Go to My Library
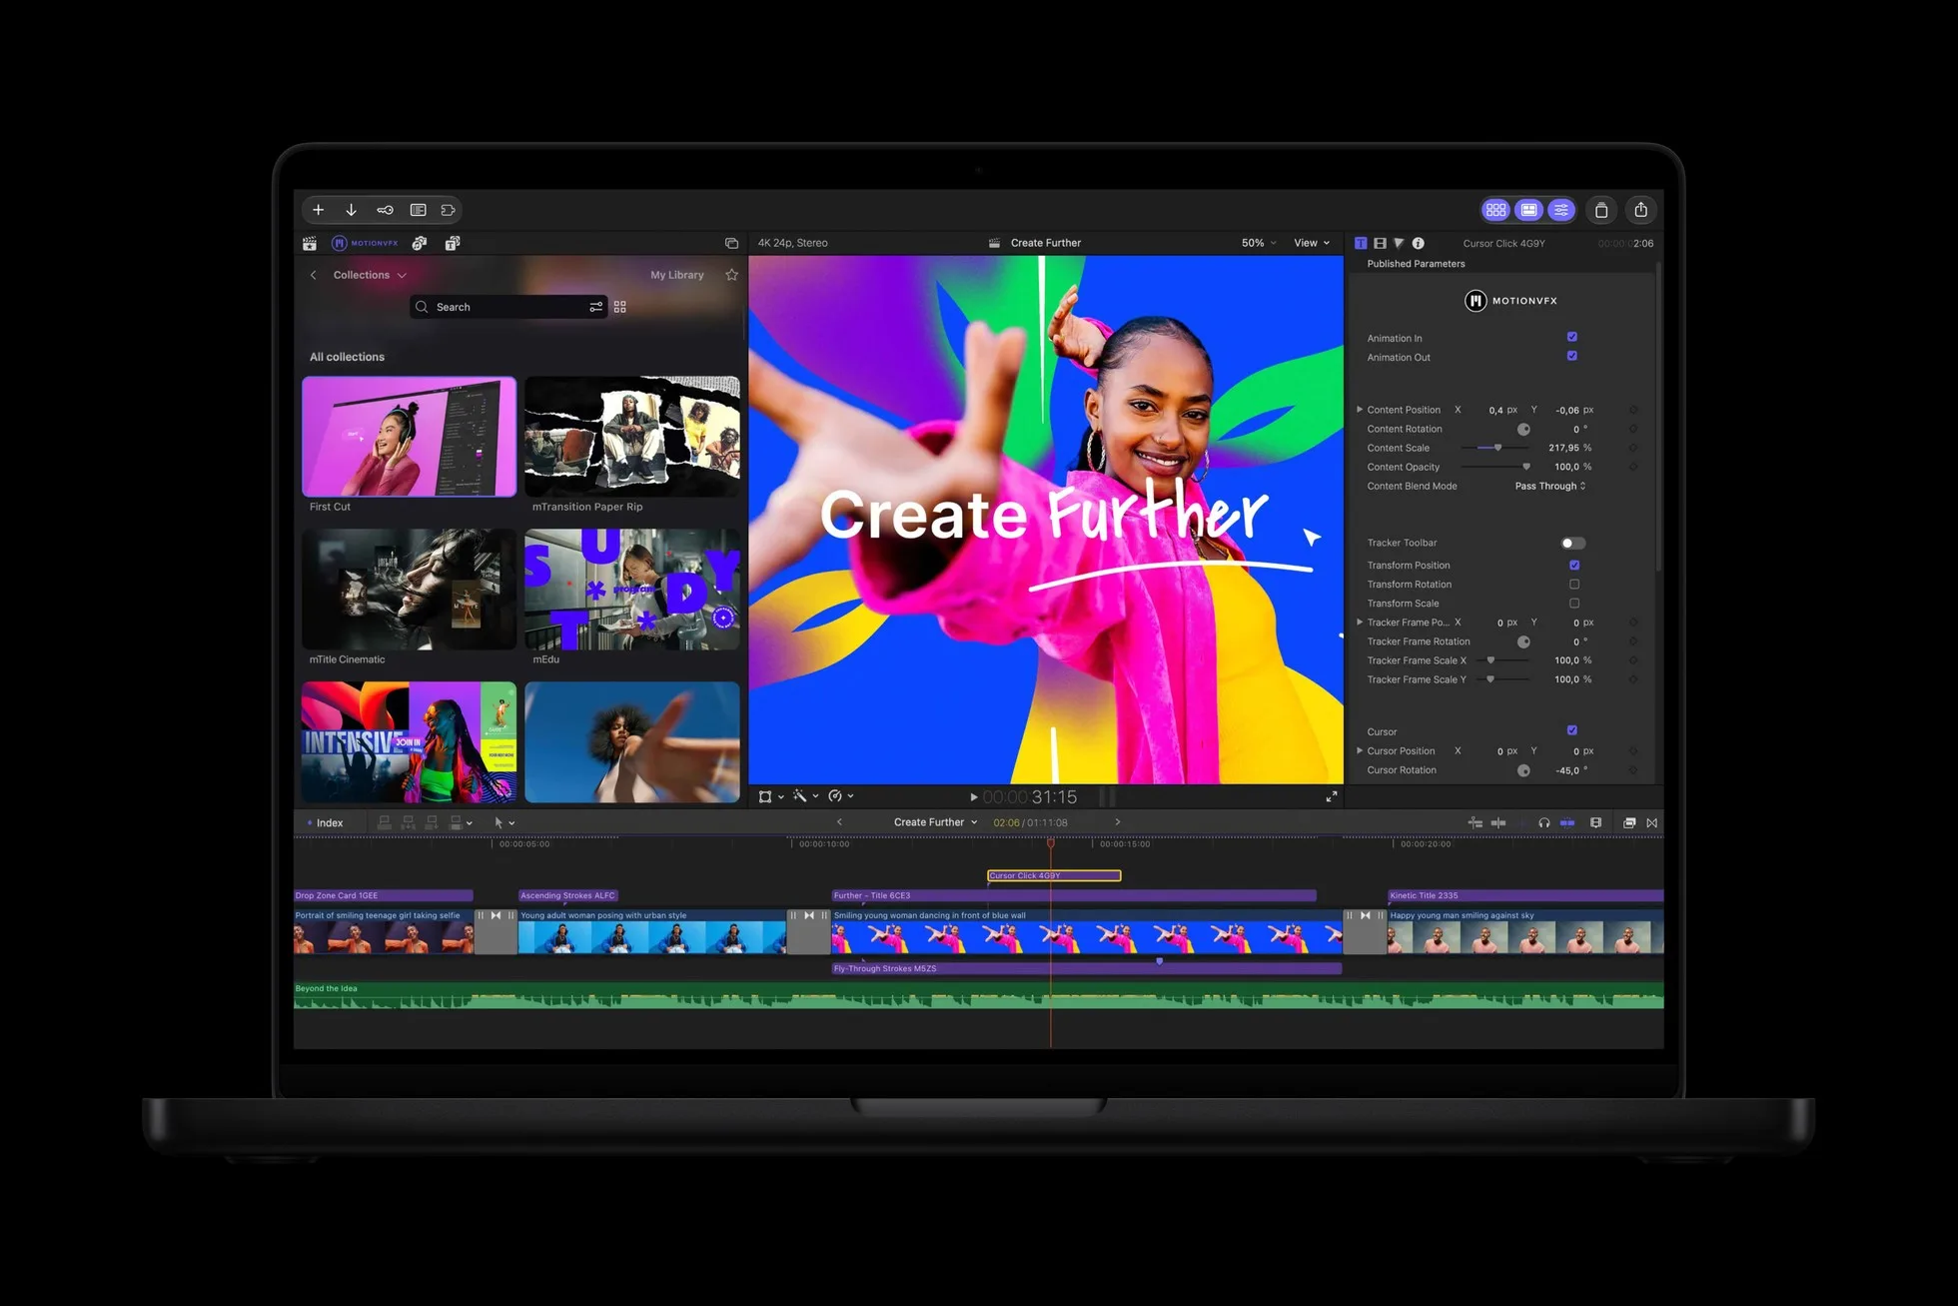This screenshot has height=1306, width=1958. (x=677, y=275)
